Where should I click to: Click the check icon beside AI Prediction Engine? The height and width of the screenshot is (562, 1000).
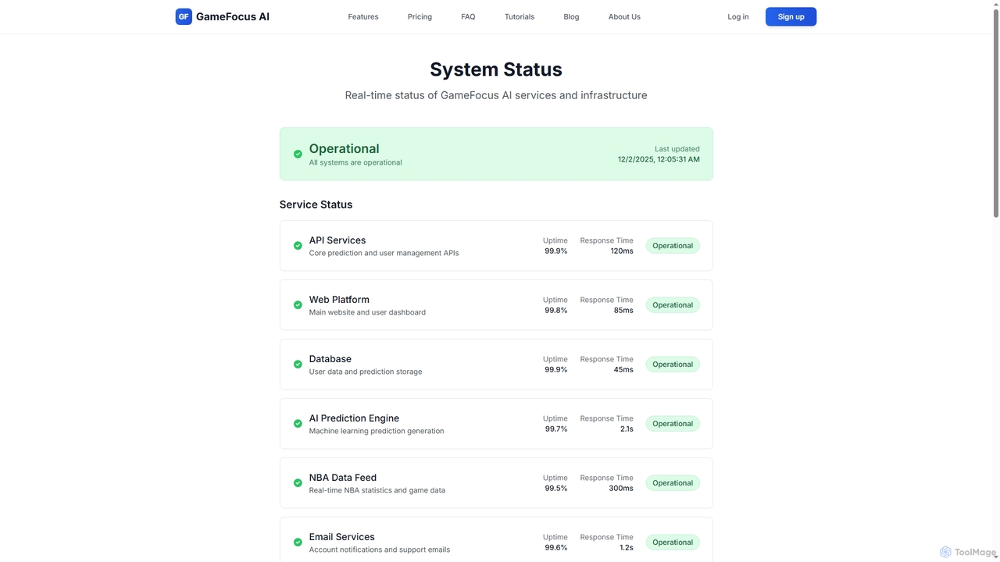point(298,424)
